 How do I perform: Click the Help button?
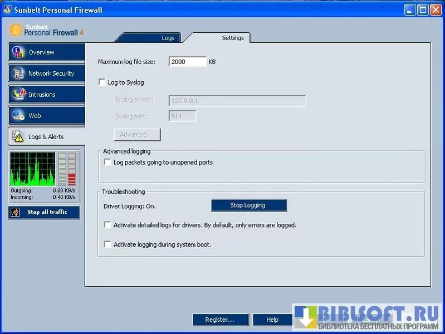coord(272,320)
